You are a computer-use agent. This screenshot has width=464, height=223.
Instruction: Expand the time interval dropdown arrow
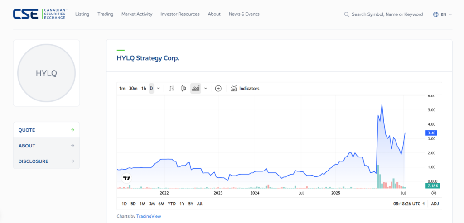point(159,89)
